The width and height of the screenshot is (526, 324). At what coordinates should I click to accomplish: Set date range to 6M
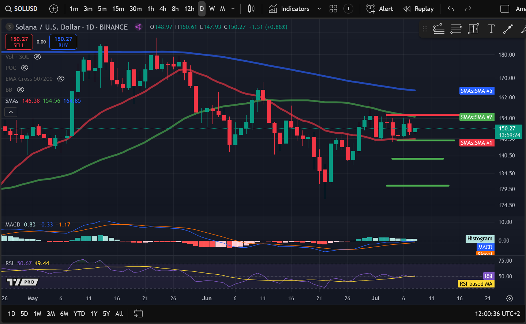pyautogui.click(x=64, y=313)
